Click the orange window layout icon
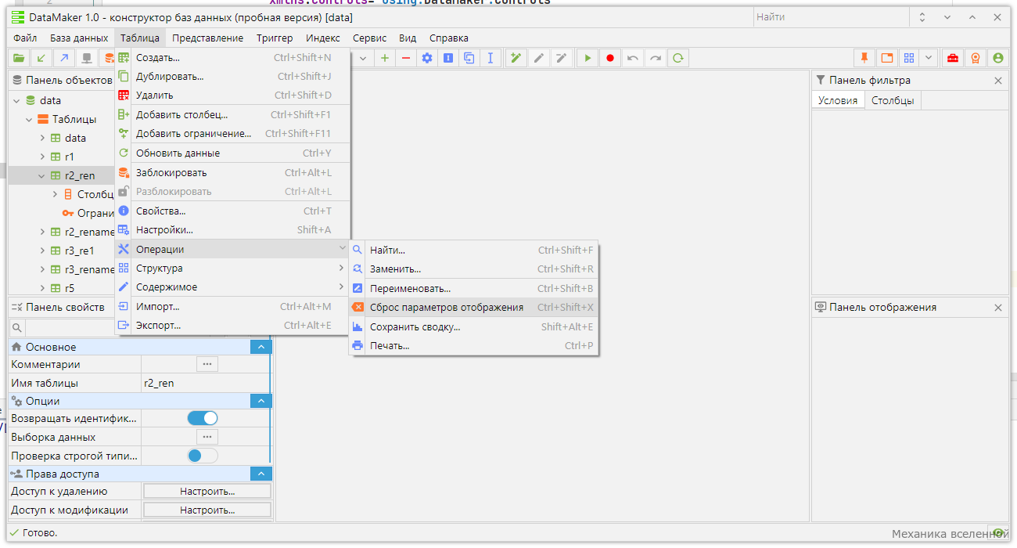This screenshot has height=548, width=1017. pyautogui.click(x=887, y=58)
